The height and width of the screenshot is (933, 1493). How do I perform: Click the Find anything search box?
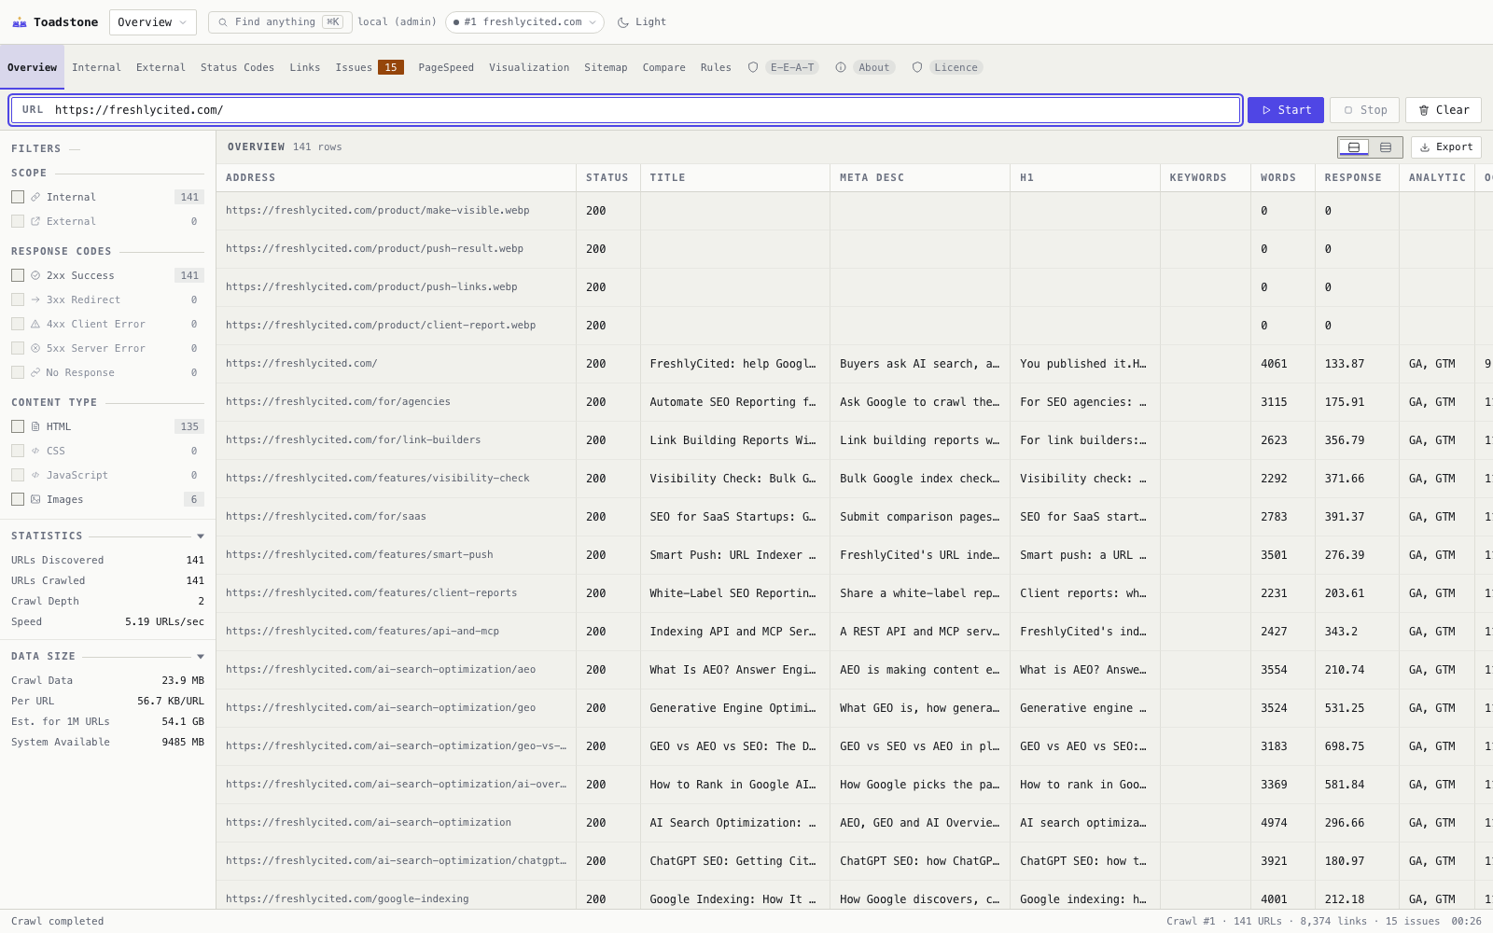click(280, 22)
